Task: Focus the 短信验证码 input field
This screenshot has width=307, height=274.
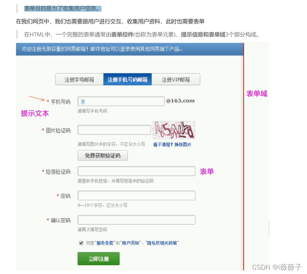Action: 136,171
